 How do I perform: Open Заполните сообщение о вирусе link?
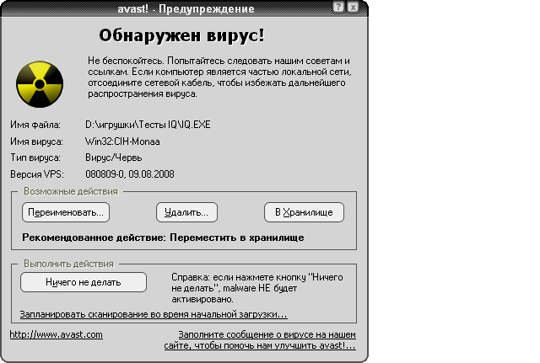(260, 340)
